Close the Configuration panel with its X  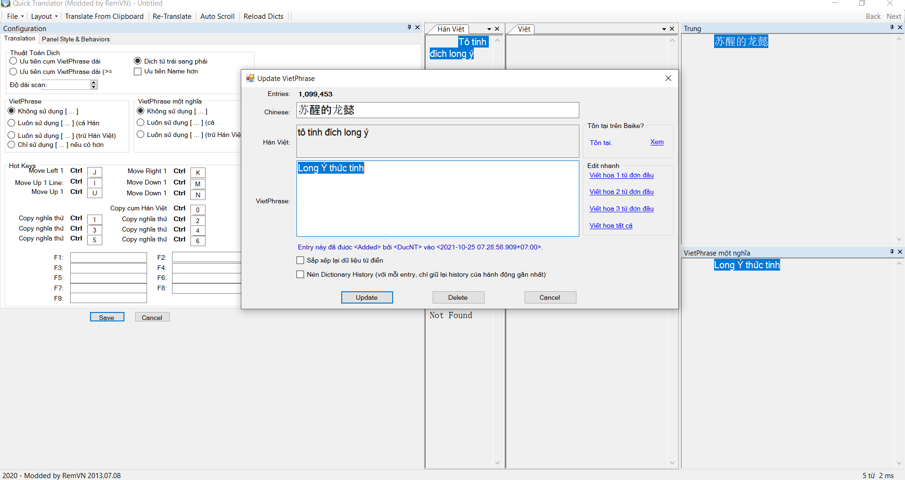click(417, 28)
